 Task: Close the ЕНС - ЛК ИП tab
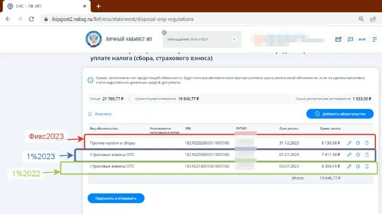coord(85,6)
